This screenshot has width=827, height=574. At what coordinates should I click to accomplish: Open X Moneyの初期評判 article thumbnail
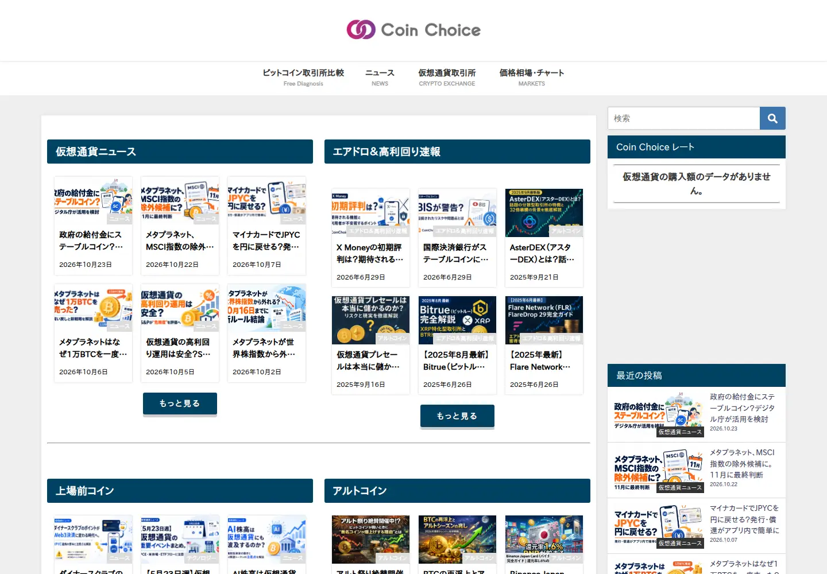[371, 213]
